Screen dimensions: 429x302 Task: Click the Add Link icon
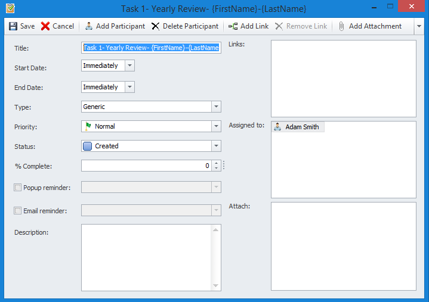pos(233,26)
